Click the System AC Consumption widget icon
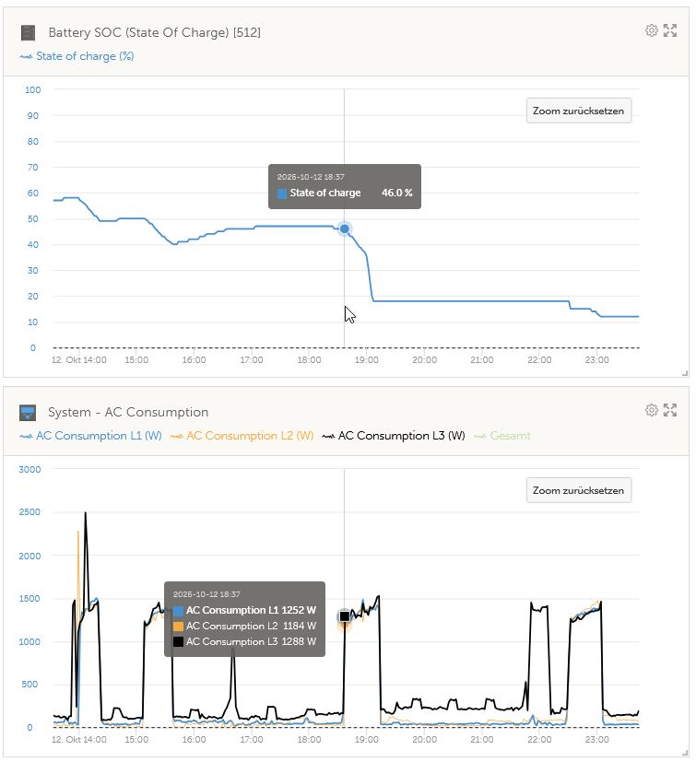This screenshot has width=696, height=762. 29,413
